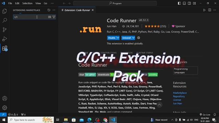Toggle the primary side bar layout icon
This screenshot has height=123, width=219.
coord(179,3)
